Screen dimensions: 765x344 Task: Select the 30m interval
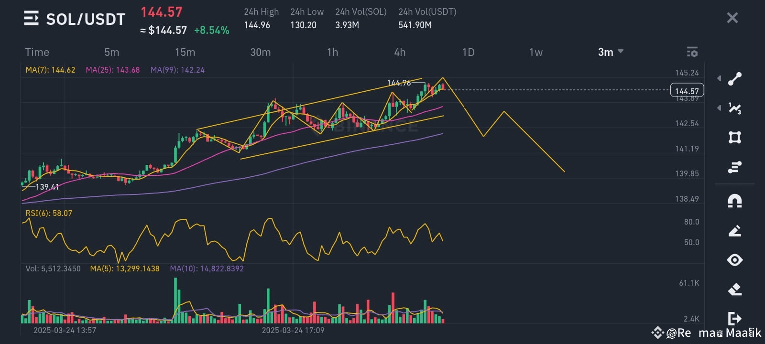coord(261,52)
